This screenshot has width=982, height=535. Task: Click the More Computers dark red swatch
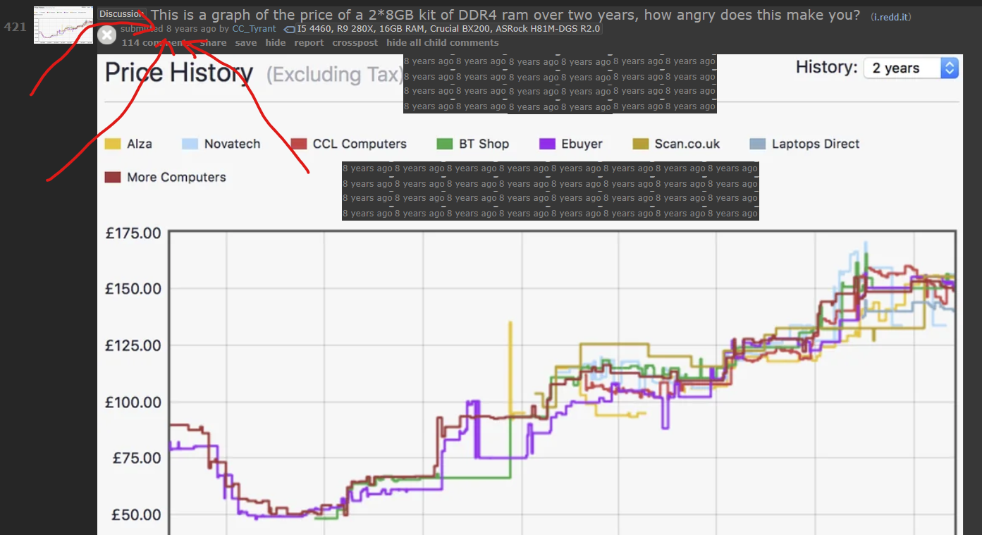(113, 177)
